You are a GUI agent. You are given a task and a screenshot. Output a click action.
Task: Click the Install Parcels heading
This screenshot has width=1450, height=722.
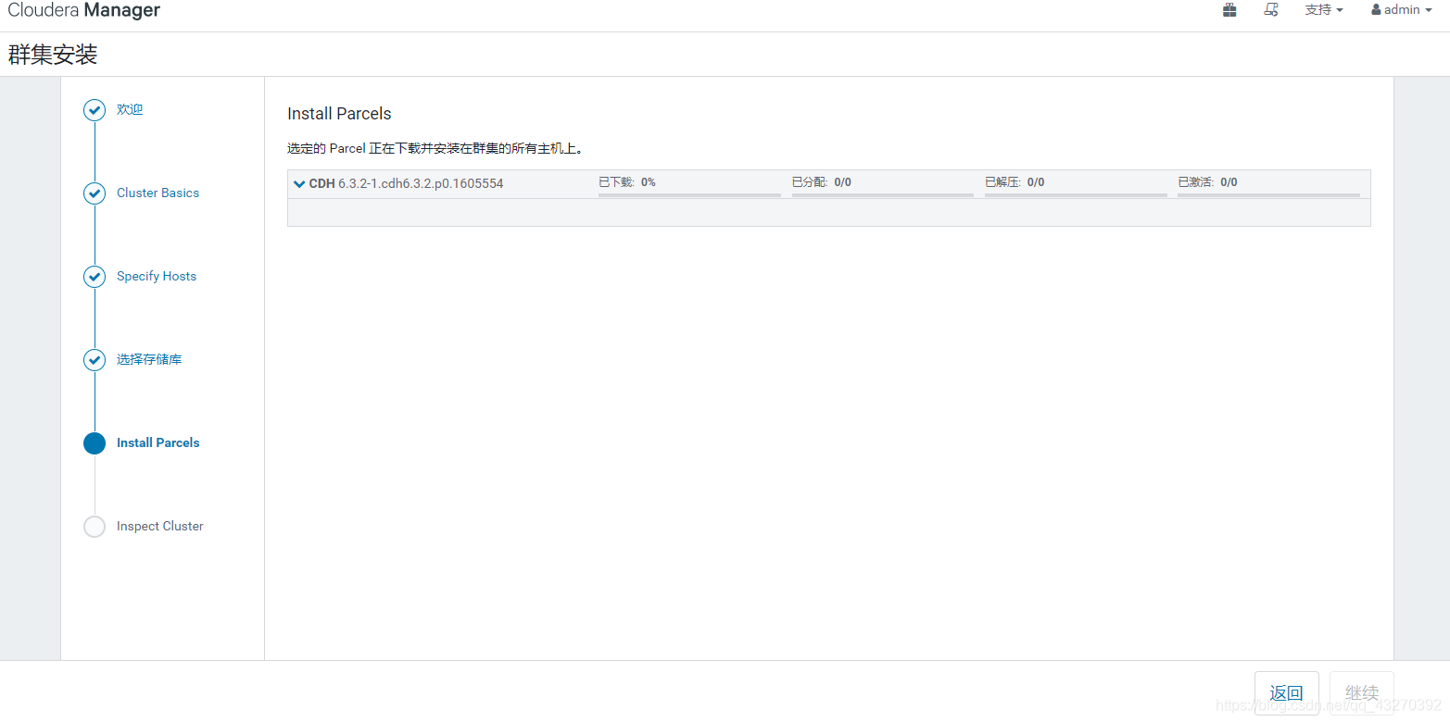tap(339, 114)
